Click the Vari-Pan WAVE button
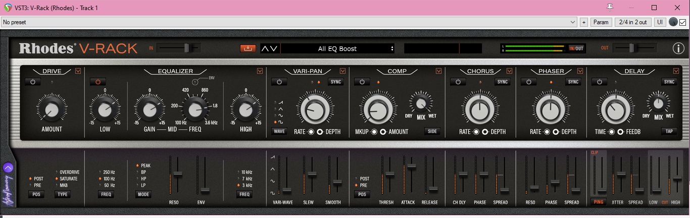This screenshot has height=218, width=690. coord(279,131)
